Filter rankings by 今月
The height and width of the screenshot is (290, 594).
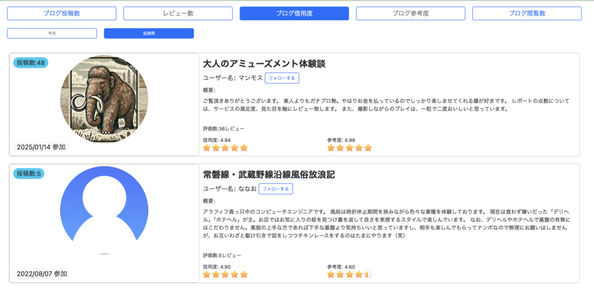click(x=52, y=34)
